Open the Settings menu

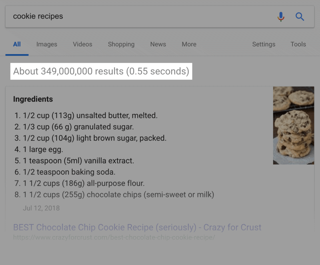[x=263, y=44]
